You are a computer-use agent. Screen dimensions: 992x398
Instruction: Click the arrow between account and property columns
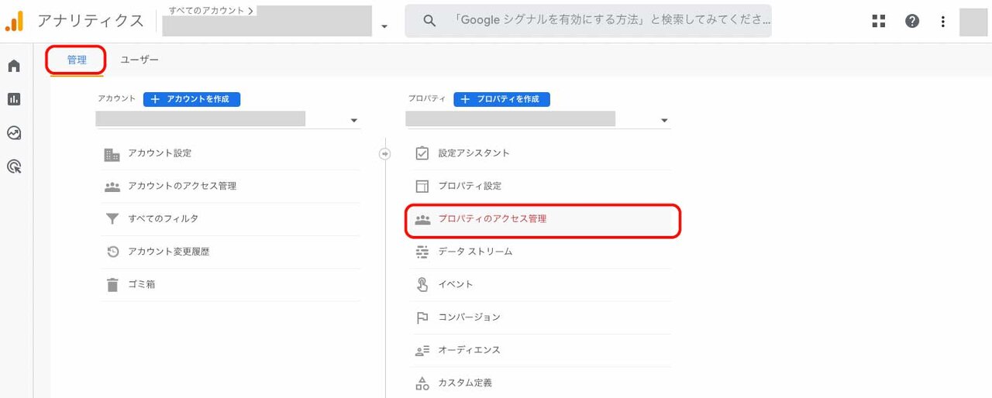385,153
